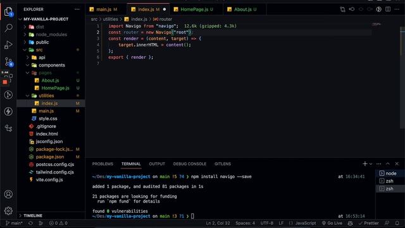The image size is (405, 228).
Task: Open the new terminal dropdown arrow
Action: [x=371, y=164]
